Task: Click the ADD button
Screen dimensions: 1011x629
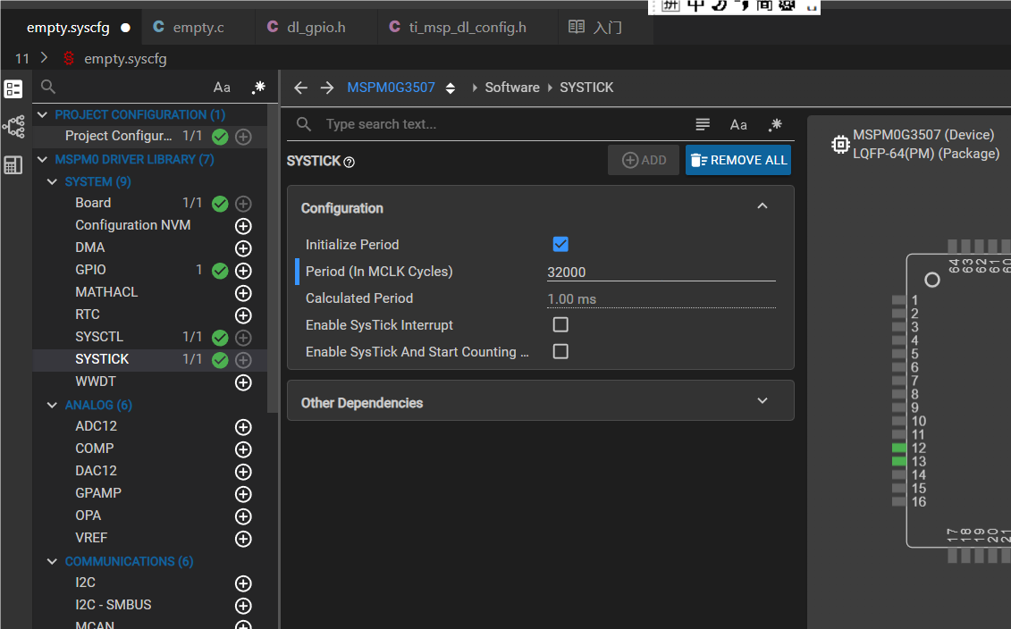Action: coord(644,160)
